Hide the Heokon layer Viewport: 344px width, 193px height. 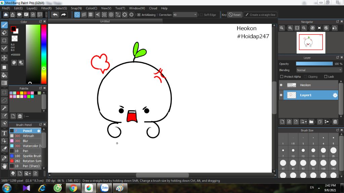(x=281, y=85)
